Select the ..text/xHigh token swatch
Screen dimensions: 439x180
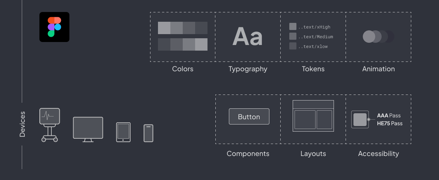click(293, 27)
